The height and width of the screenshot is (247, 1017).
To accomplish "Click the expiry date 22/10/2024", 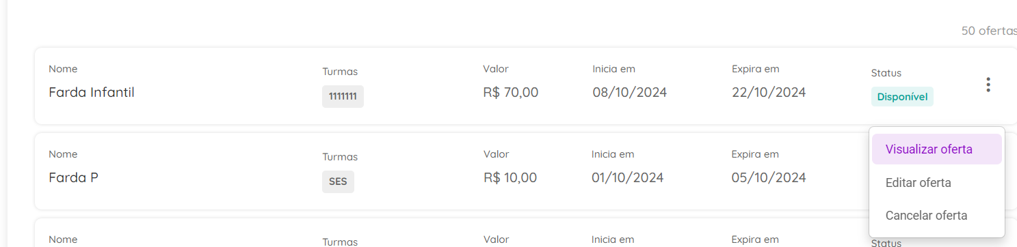I will [x=769, y=92].
